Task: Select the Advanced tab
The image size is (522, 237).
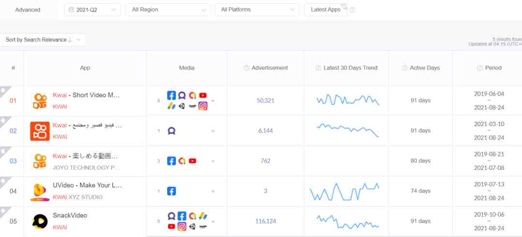Action: click(28, 10)
